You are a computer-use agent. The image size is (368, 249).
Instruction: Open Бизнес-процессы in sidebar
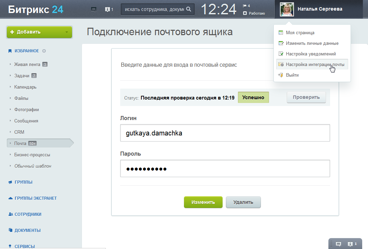32,155
